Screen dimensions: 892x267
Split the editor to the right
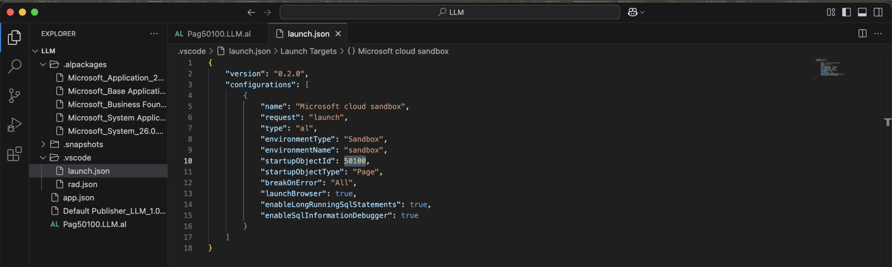[x=862, y=34]
